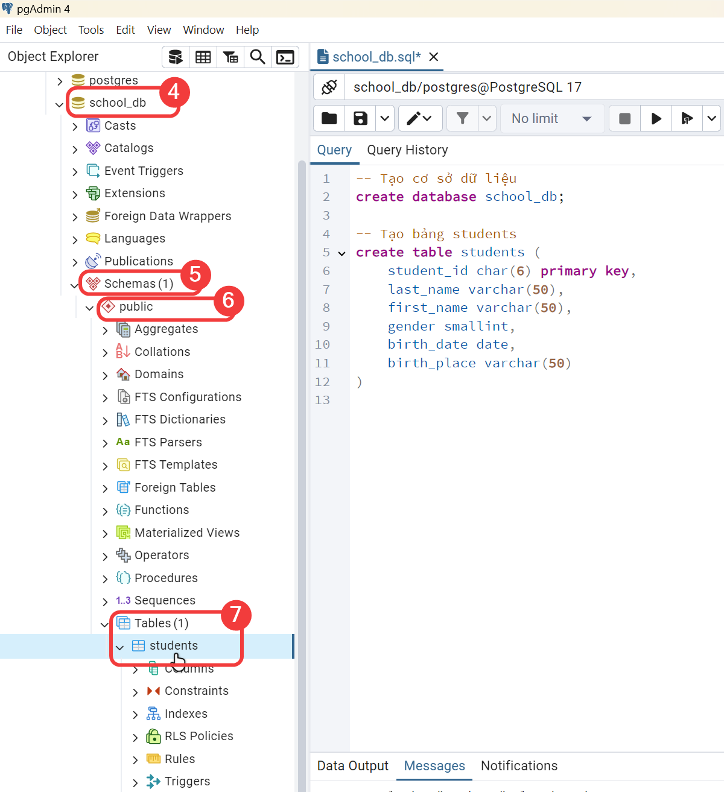Image resolution: width=724 pixels, height=792 pixels.
Task: Click the Query Tool icon in Object Explorer
Action: (176, 57)
